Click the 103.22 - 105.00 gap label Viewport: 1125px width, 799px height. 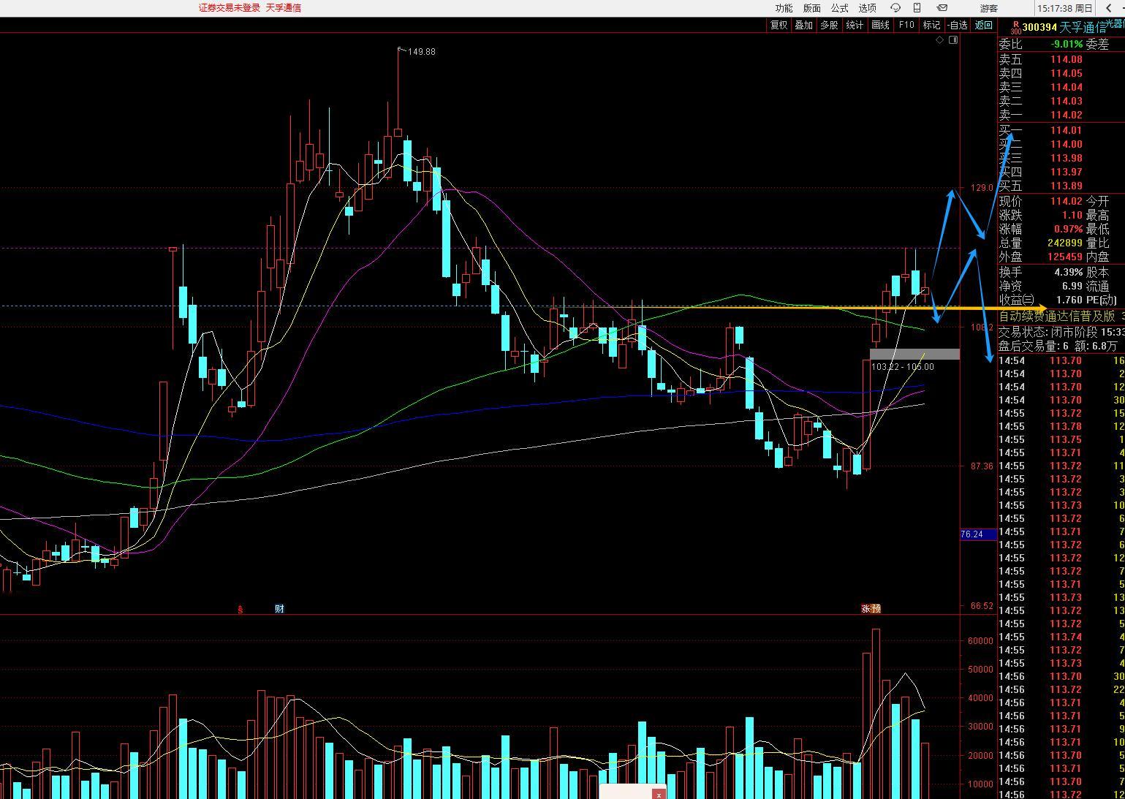click(x=903, y=367)
